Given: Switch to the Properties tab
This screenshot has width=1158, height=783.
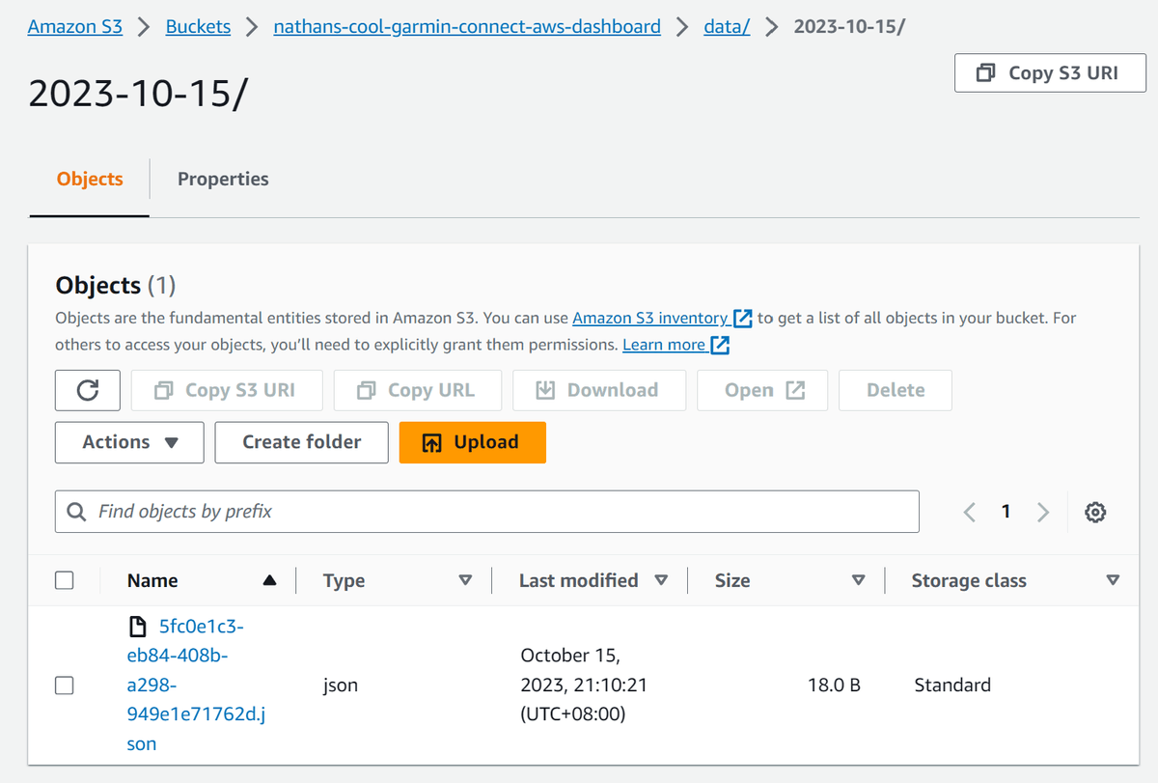Looking at the screenshot, I should (223, 179).
